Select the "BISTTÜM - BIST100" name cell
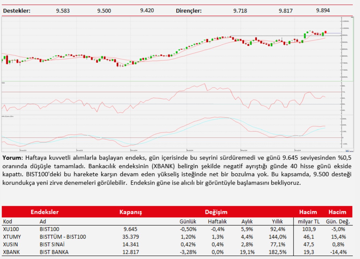 63,237
